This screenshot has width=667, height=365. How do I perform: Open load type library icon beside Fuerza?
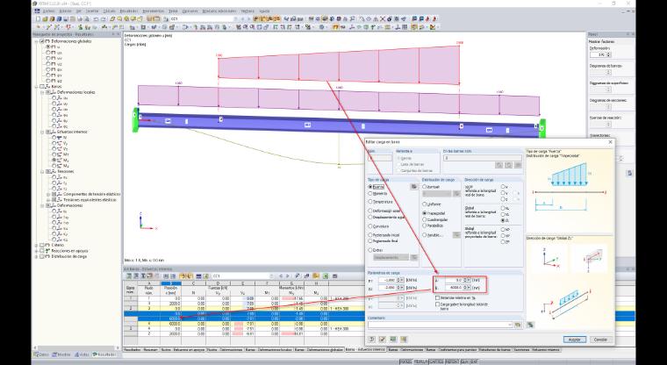pyautogui.click(x=413, y=186)
